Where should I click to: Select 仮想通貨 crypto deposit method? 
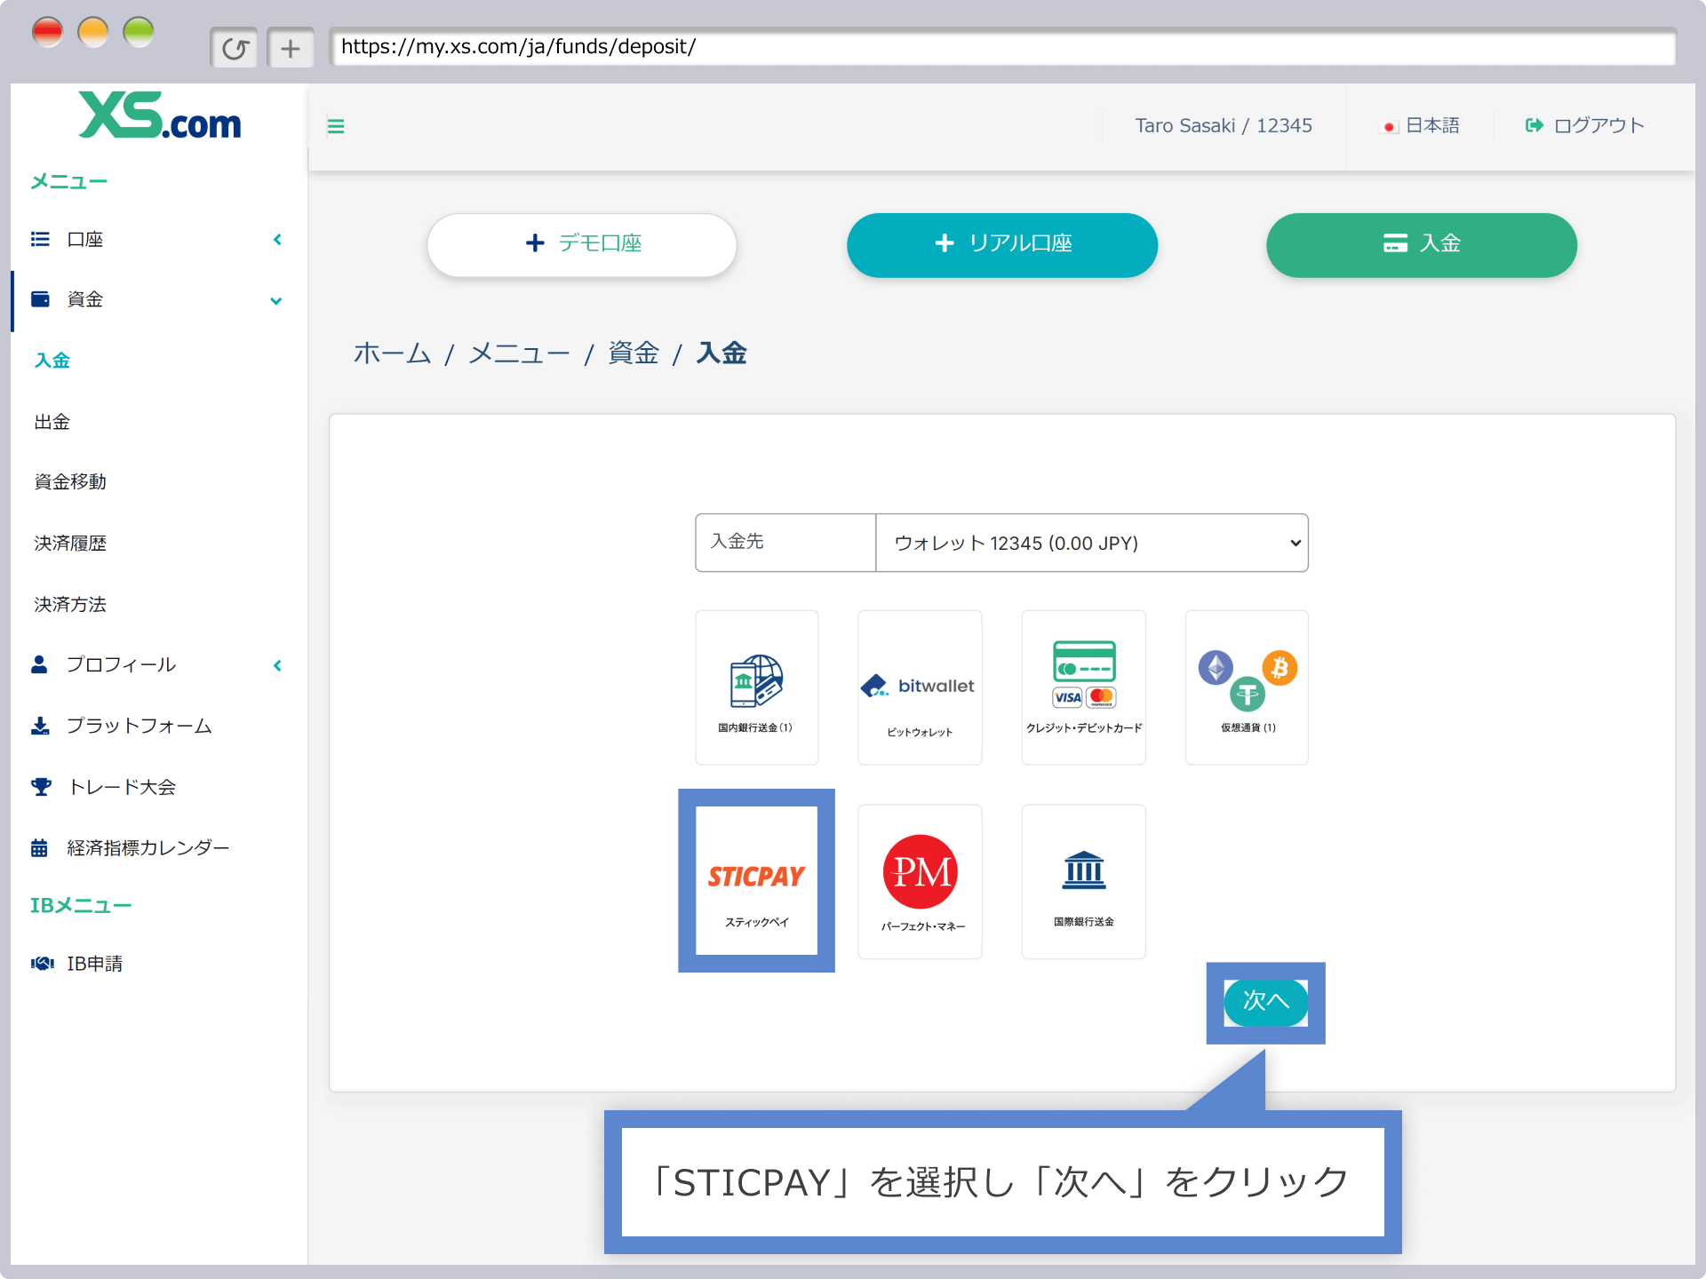[1248, 687]
